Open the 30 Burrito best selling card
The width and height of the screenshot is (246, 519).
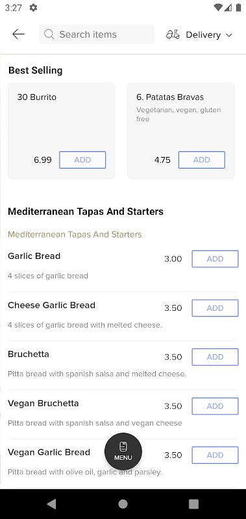click(61, 130)
